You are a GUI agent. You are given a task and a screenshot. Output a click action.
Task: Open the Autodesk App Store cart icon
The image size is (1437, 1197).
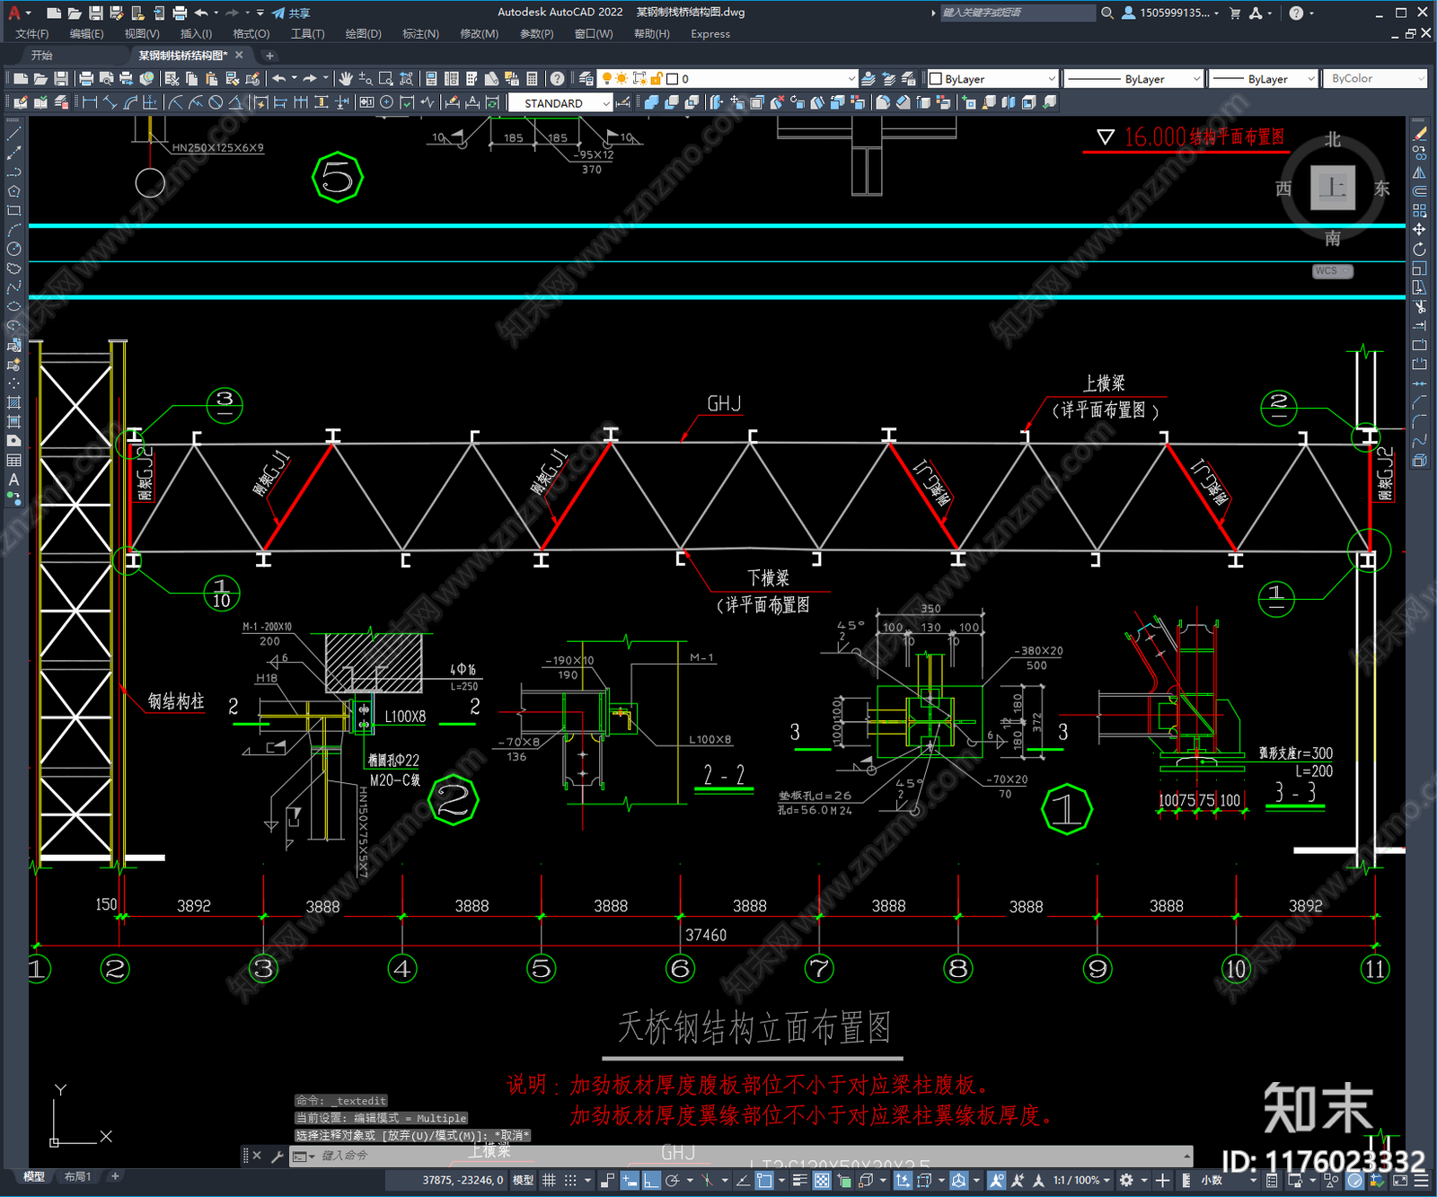point(1235,13)
